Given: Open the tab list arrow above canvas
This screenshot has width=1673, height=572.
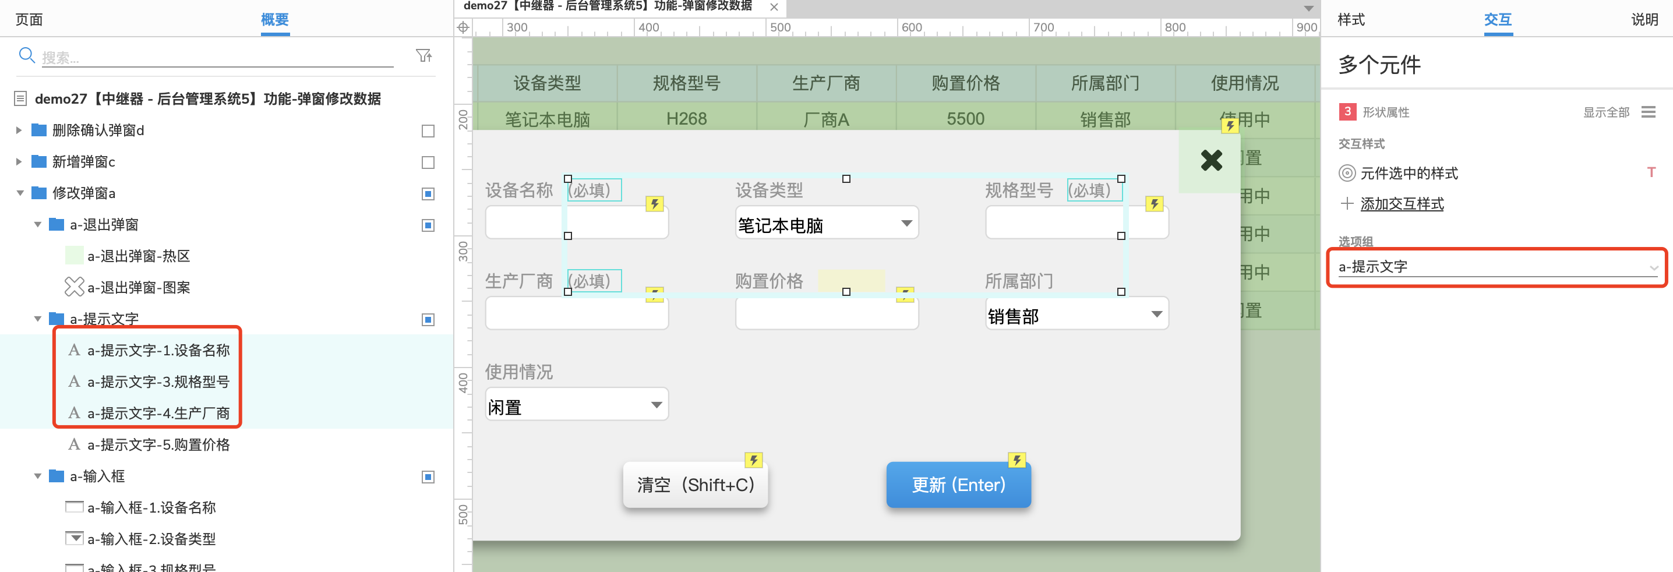Looking at the screenshot, I should pyautogui.click(x=1309, y=8).
